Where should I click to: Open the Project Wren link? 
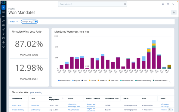click(17, 105)
